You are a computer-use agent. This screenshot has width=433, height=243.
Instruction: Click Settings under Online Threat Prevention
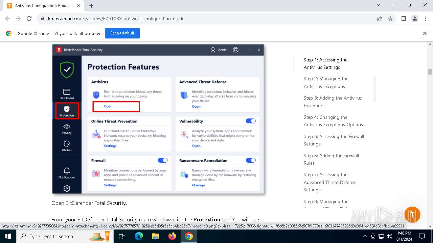click(110, 146)
